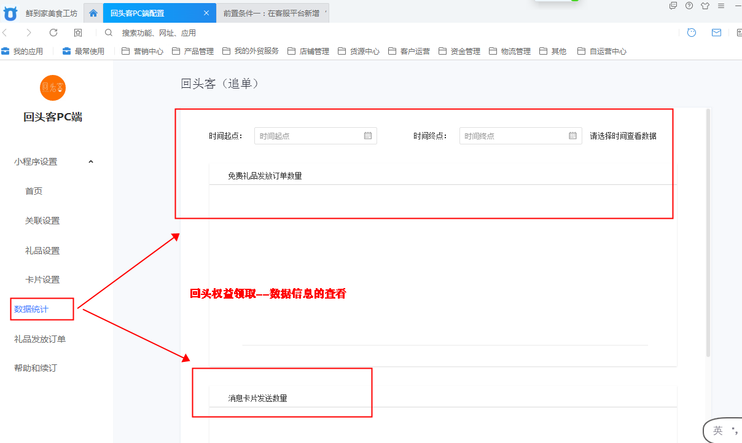Click the 请选择时间查看数据 hint text
This screenshot has width=742, height=443.
623,136
